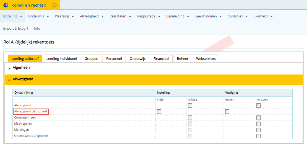Screen dimensions: 307x144
Task: Click the Constateringen row label
Action: (25, 117)
